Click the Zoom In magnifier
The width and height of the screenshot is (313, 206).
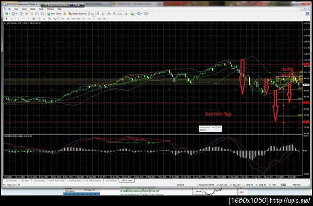(x=109, y=14)
